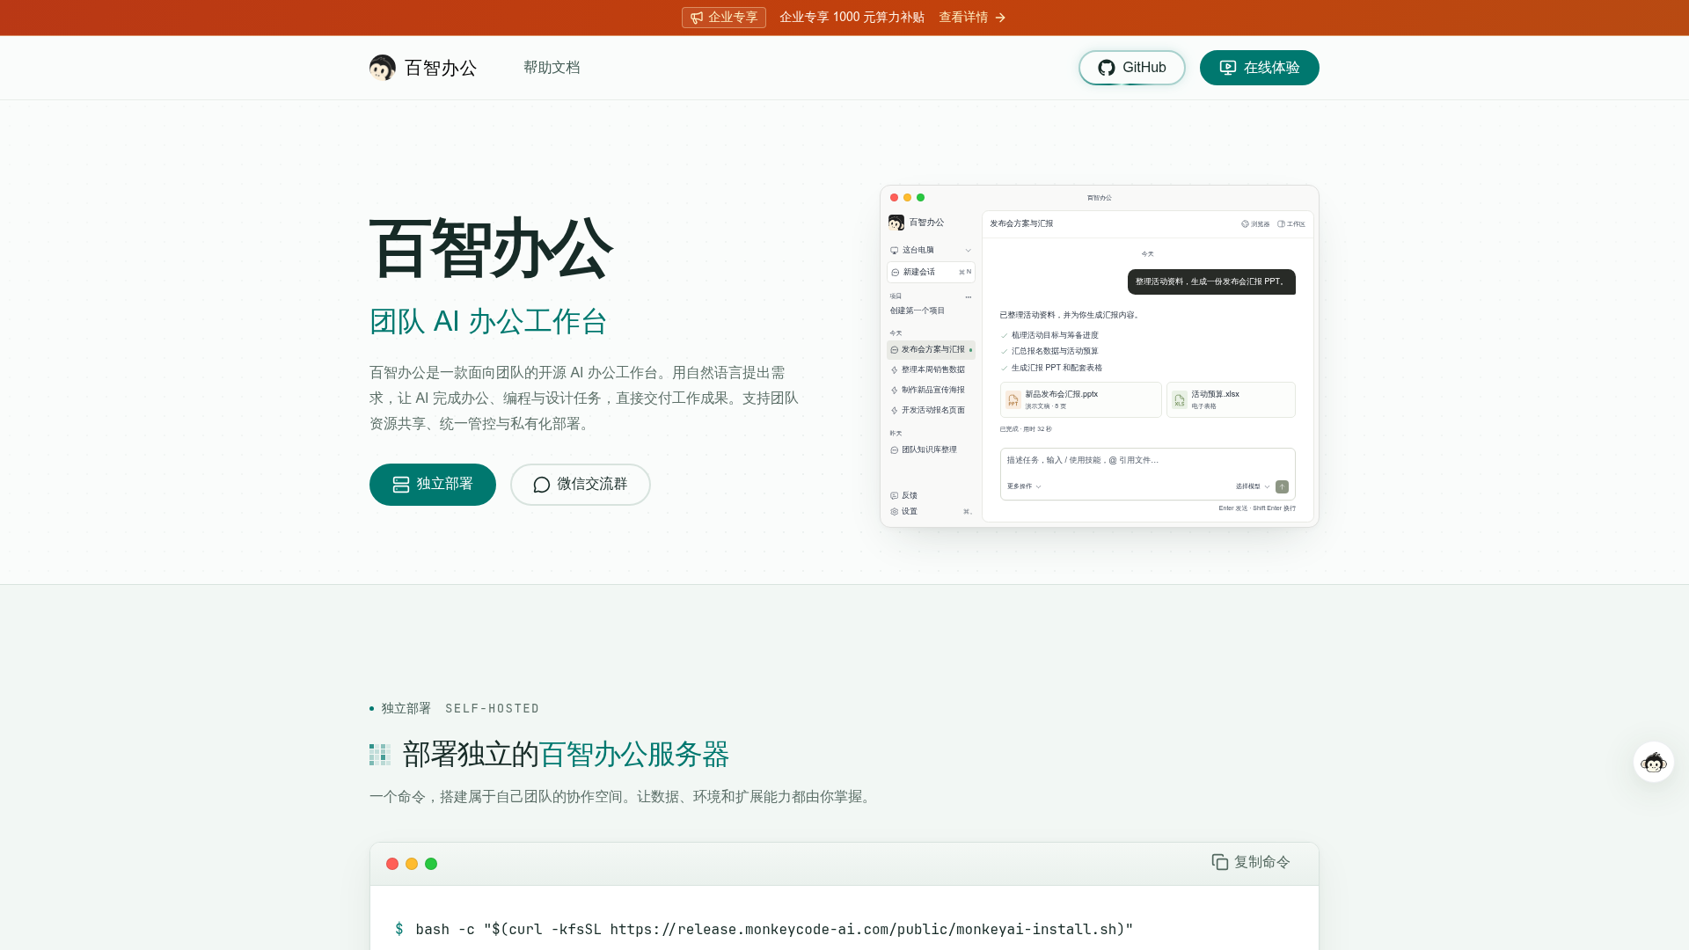Click the green dot on preview window
The width and height of the screenshot is (1689, 950).
[921, 198]
